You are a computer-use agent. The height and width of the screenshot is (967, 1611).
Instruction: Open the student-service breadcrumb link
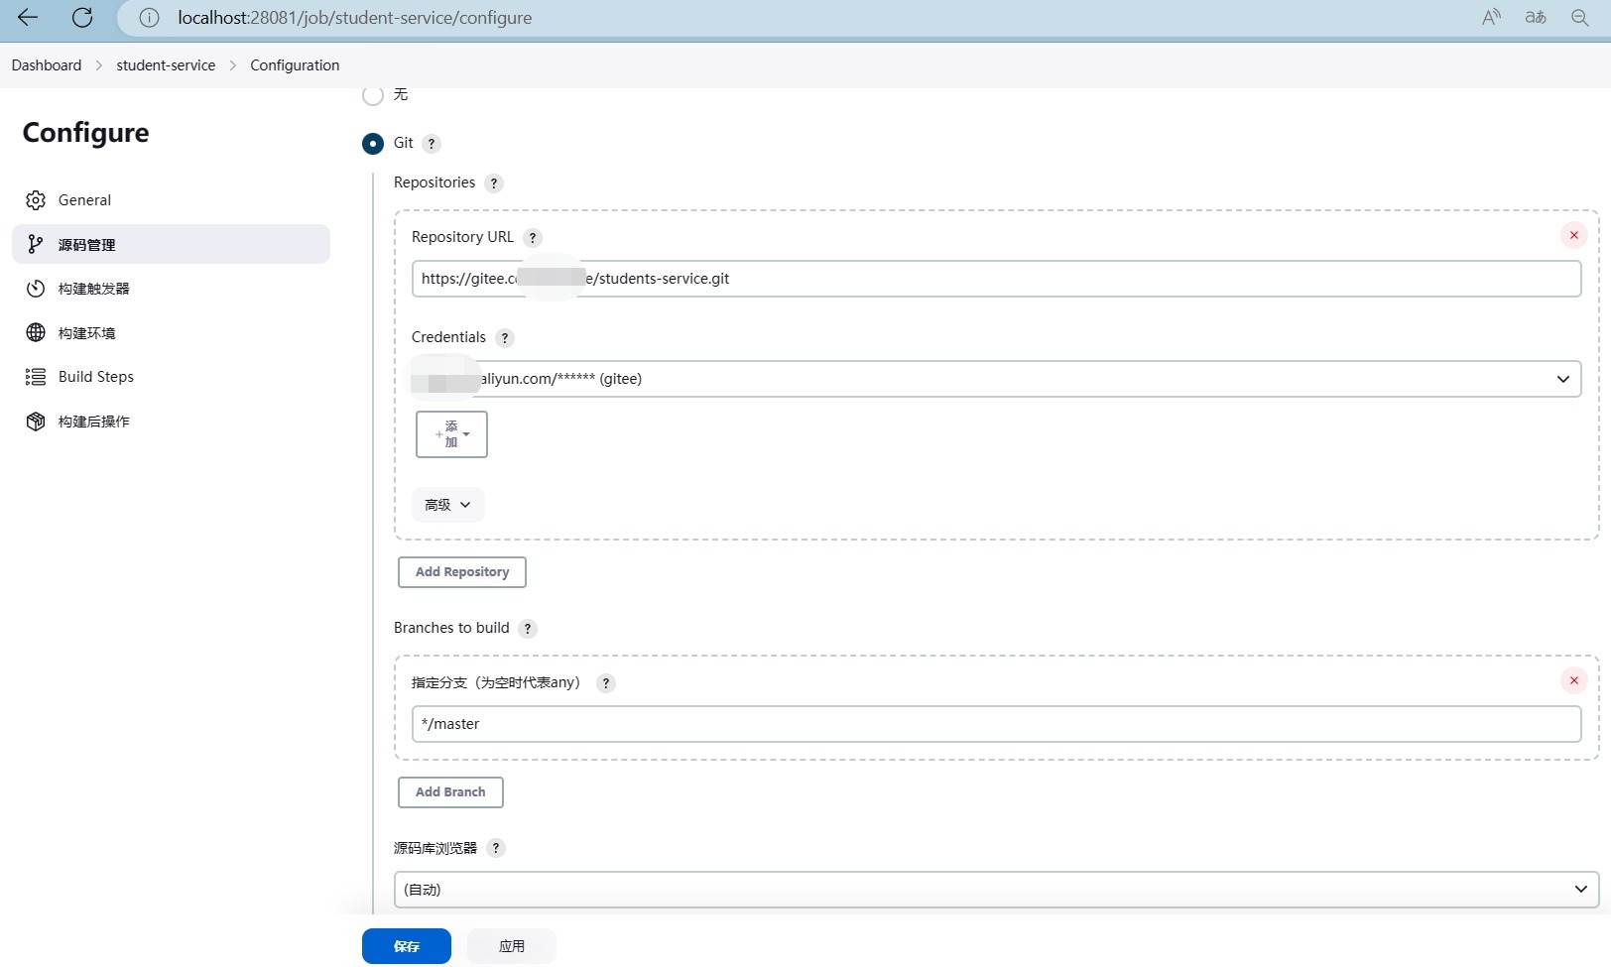click(x=165, y=64)
